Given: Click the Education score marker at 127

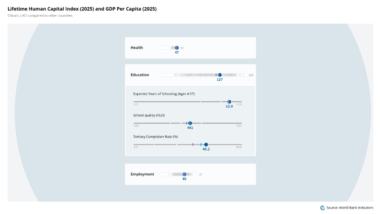Looking at the screenshot, I should pyautogui.click(x=219, y=75).
